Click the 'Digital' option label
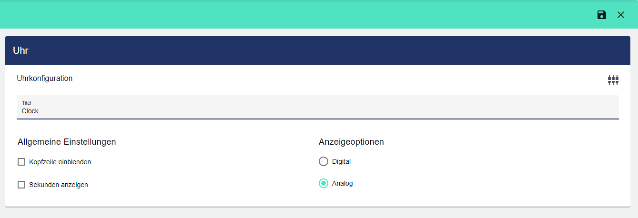 point(341,161)
